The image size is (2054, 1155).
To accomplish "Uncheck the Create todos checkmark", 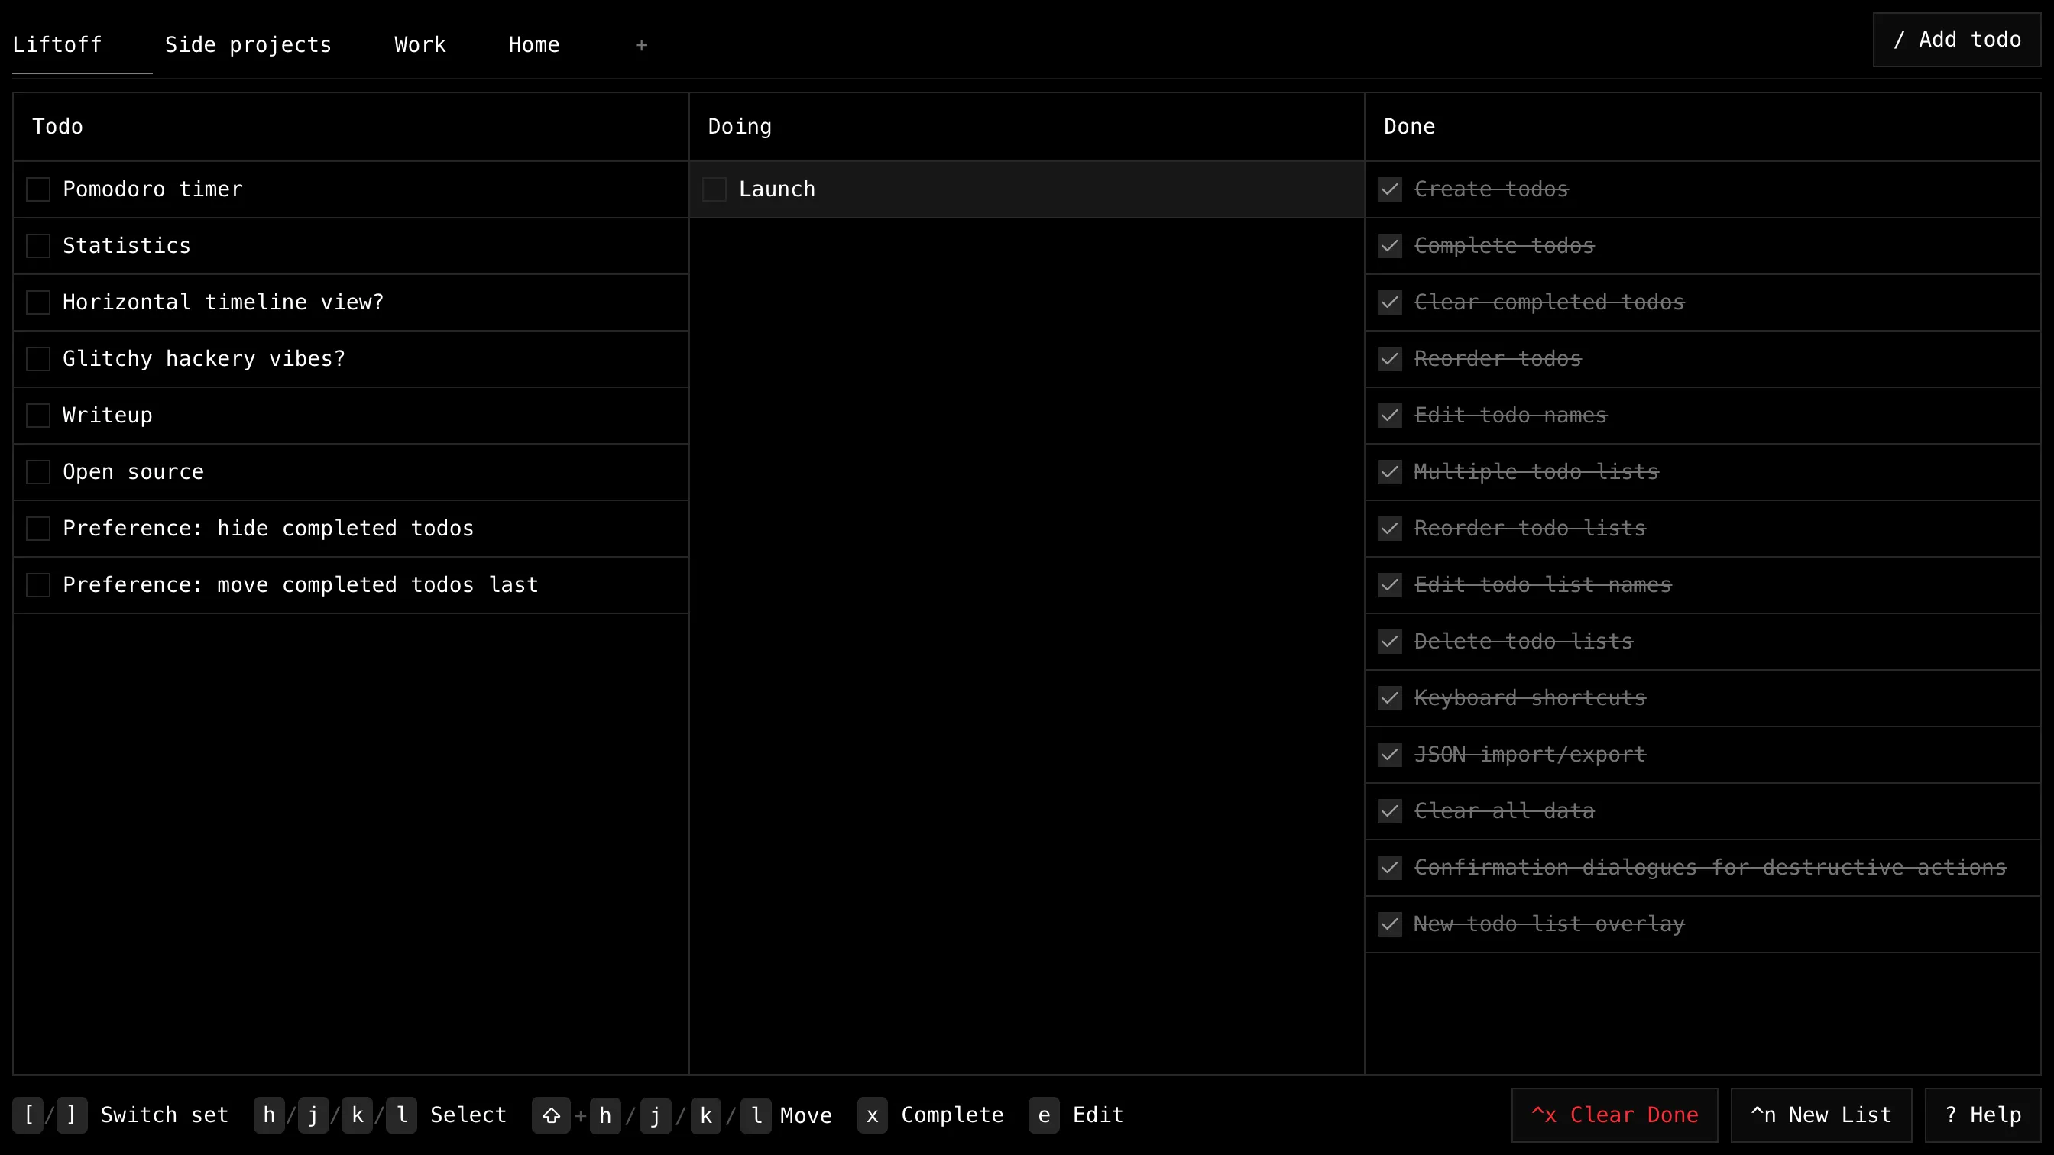I will coord(1390,189).
